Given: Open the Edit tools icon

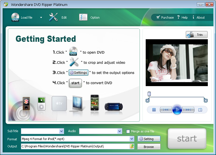Looking at the screenshot, I should point(53,17).
